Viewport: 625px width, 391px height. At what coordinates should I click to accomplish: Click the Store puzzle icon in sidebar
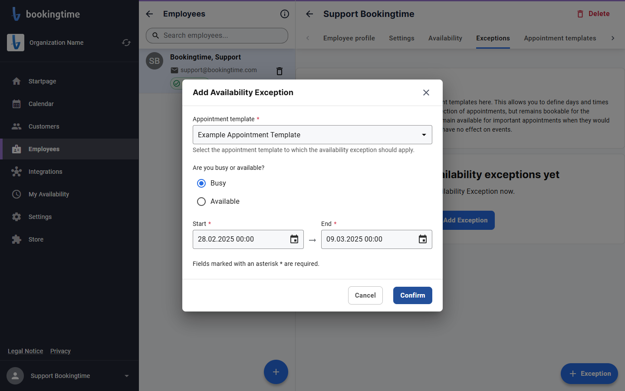(x=16, y=239)
